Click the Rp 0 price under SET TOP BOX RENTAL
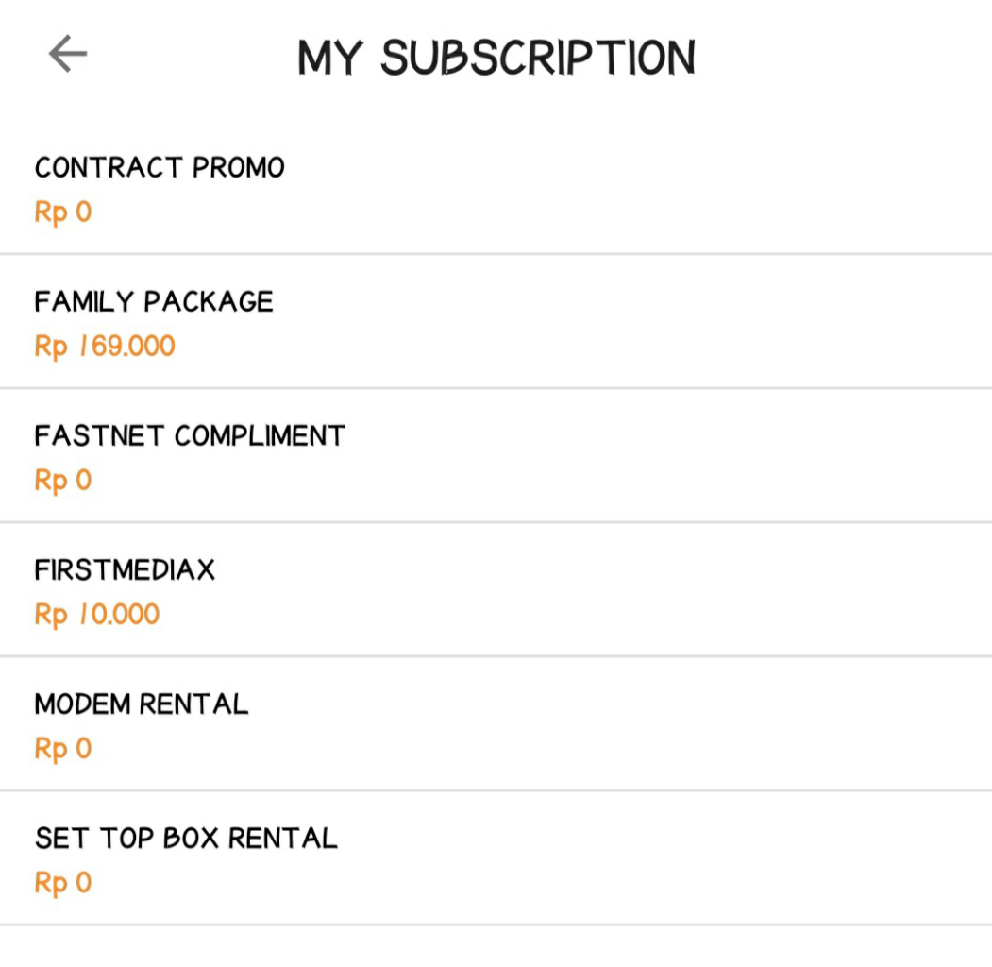 pyautogui.click(x=63, y=882)
